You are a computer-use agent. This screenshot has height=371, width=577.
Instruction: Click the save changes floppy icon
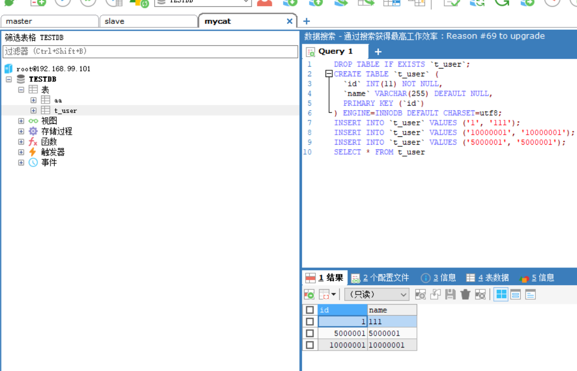coord(450,295)
